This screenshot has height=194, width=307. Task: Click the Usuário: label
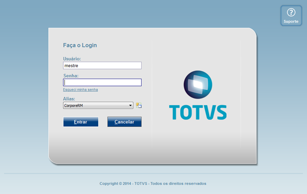(x=72, y=59)
